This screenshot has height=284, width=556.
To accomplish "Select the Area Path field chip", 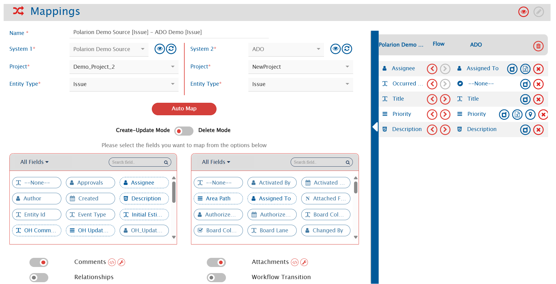I will [x=218, y=199].
